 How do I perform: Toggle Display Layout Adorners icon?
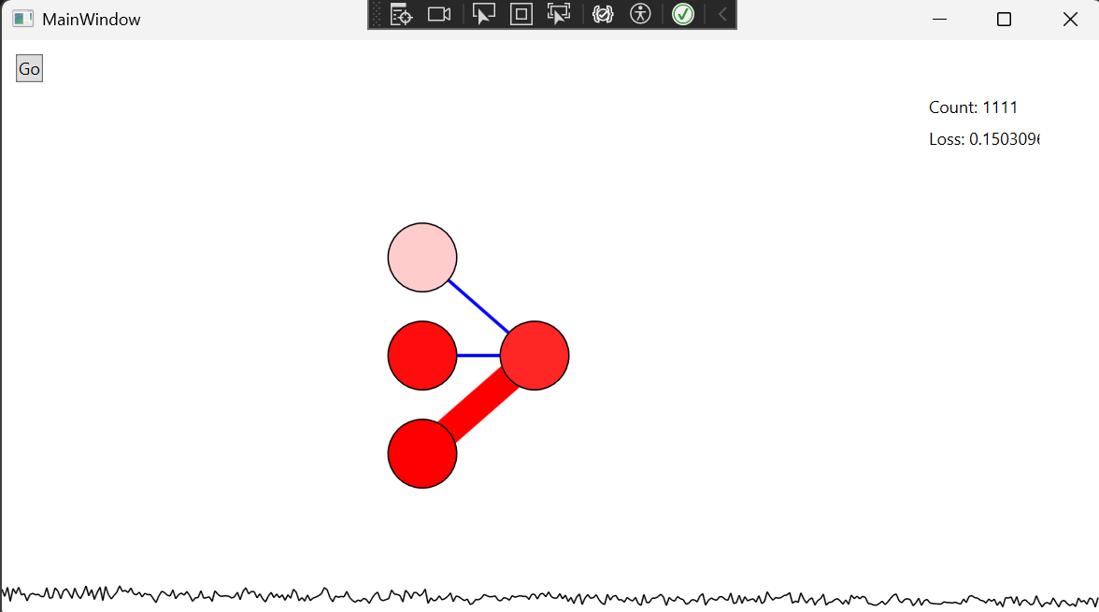(x=521, y=14)
